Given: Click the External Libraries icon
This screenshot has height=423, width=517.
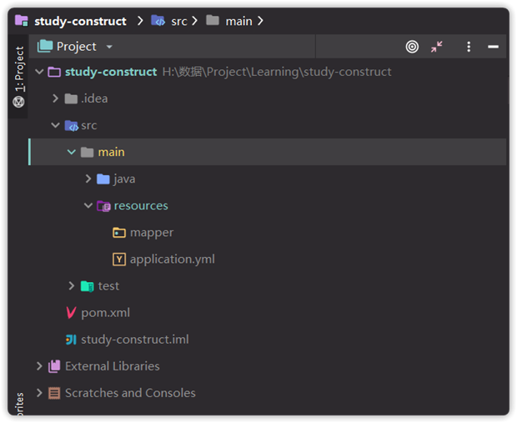Looking at the screenshot, I should click(x=55, y=366).
